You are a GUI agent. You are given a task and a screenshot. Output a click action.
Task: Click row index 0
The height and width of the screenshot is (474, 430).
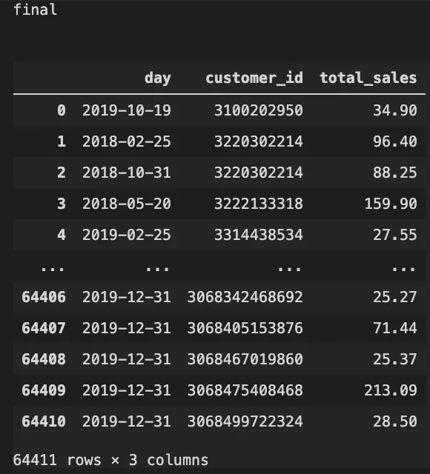[x=62, y=110]
